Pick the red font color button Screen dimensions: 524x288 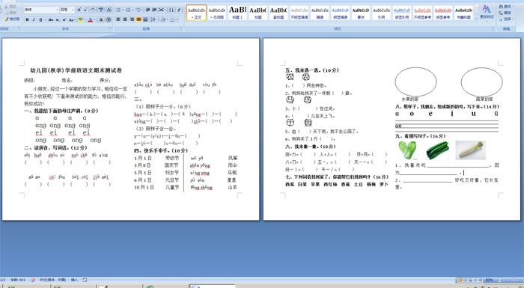tap(91, 19)
